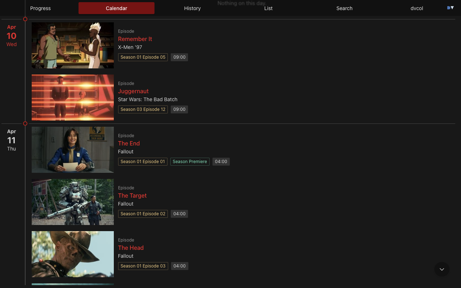
Task: Open the Star Wars: The Bad Batch show
Action: coord(148,99)
